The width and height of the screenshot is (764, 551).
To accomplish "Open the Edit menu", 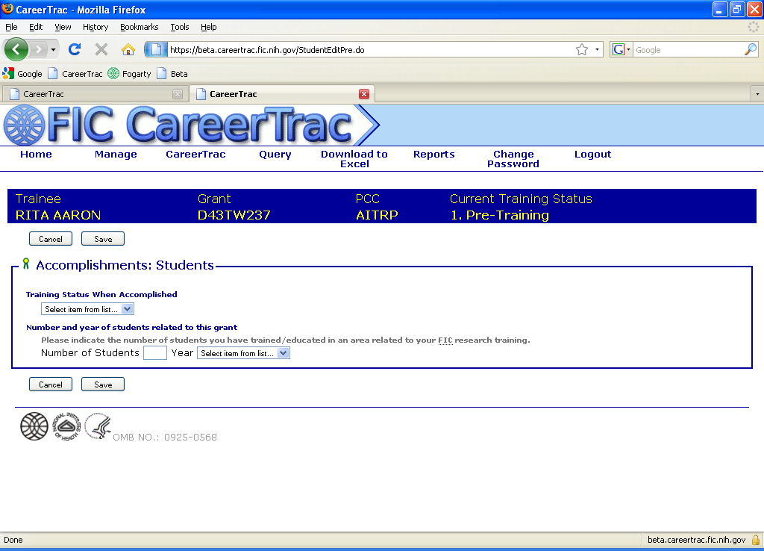I will click(36, 27).
